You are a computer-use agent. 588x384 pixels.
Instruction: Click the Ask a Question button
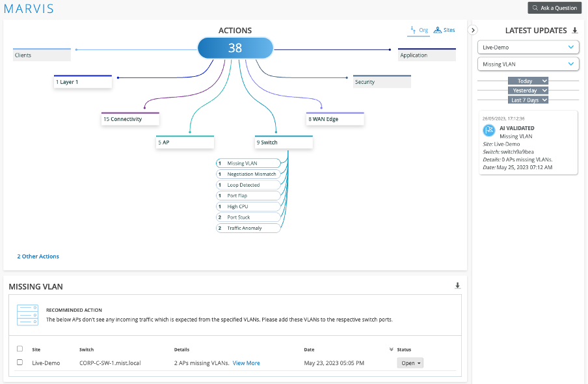(x=554, y=8)
